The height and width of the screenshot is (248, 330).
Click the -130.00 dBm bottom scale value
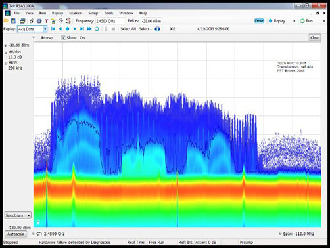click(x=20, y=228)
